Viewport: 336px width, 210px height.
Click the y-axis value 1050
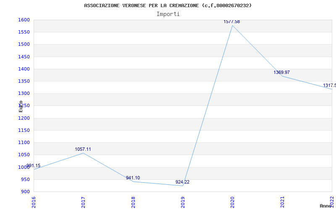coord(24,155)
